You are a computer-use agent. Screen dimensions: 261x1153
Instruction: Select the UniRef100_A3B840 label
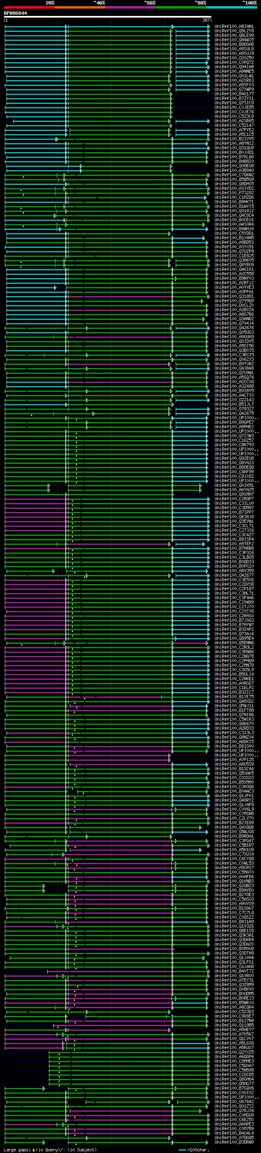[x=234, y=171]
